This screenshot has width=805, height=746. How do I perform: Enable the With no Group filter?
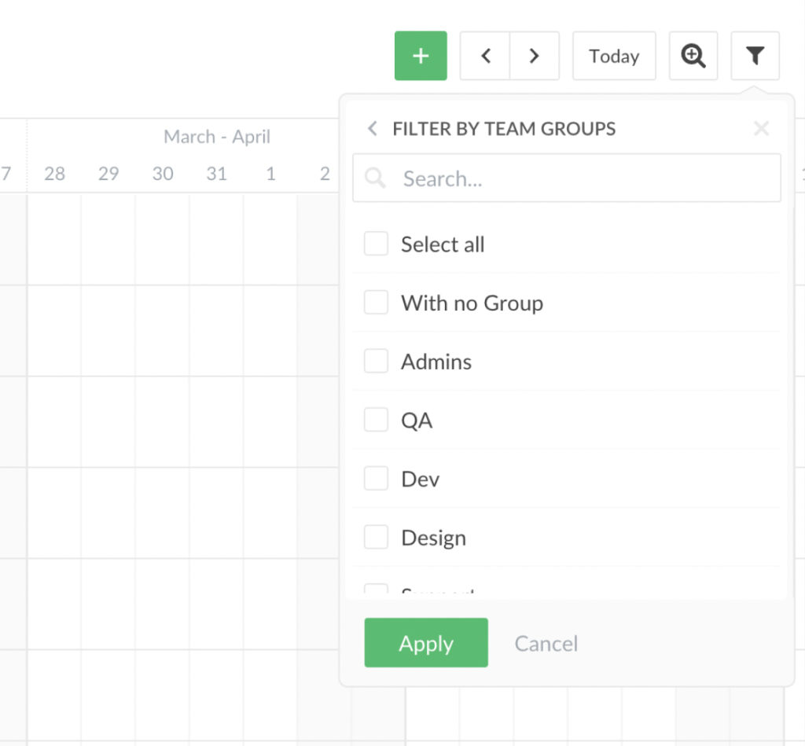pos(376,303)
